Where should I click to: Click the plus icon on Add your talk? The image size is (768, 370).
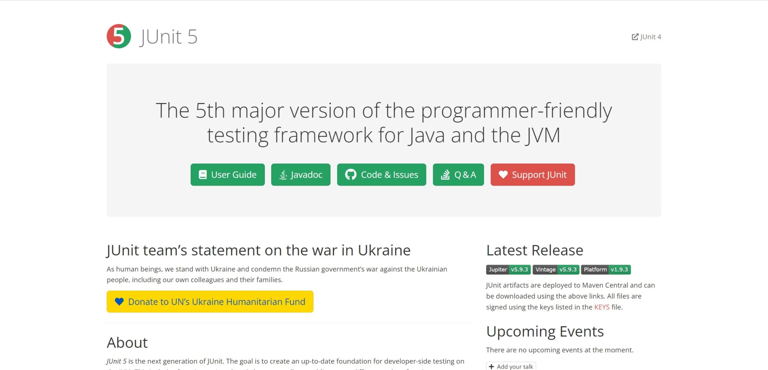pos(492,367)
